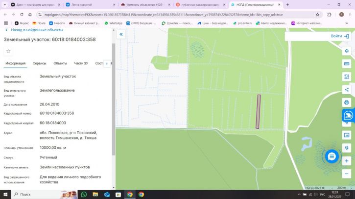Add the land plot to favorites star
355x199 pixels.
[x=8, y=51]
